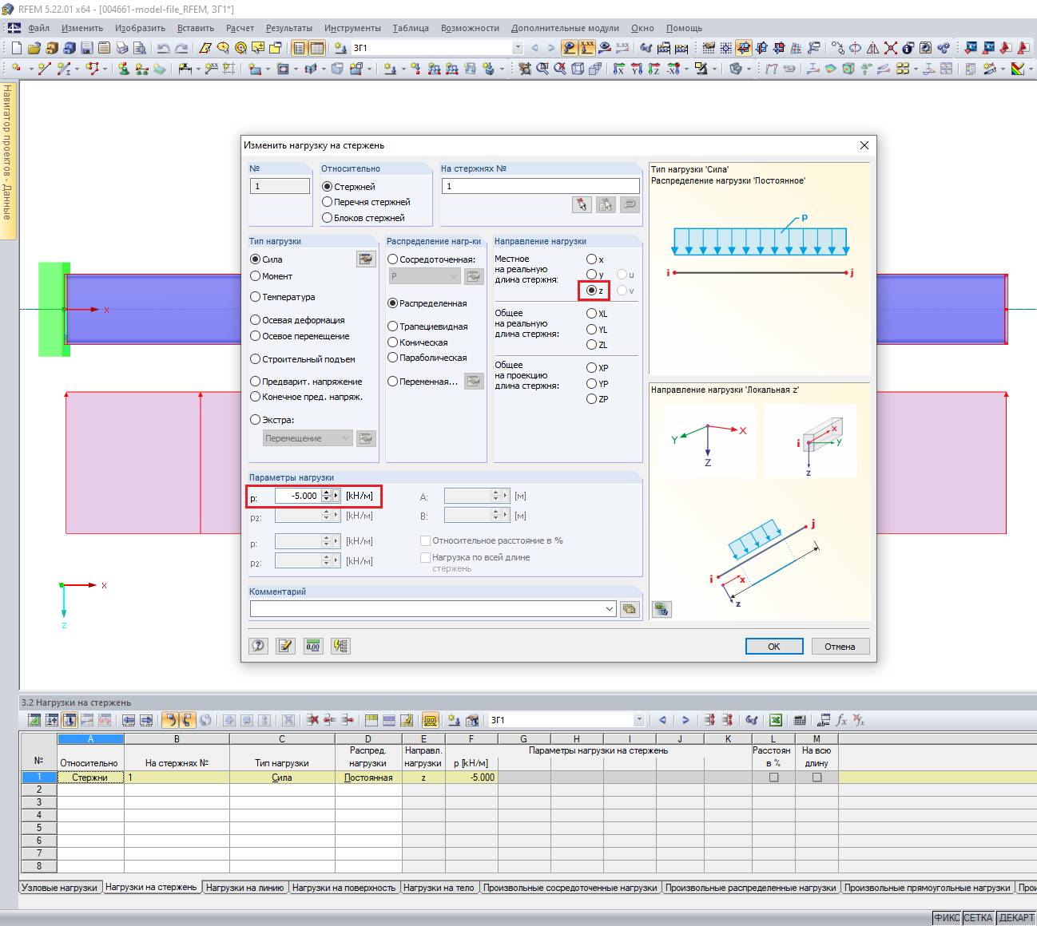Pick members graphically in the dialog

pyautogui.click(x=582, y=205)
